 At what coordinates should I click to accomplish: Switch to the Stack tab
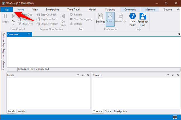coord(108,111)
